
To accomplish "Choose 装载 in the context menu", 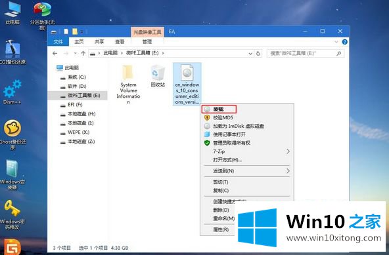I will click(219, 109).
